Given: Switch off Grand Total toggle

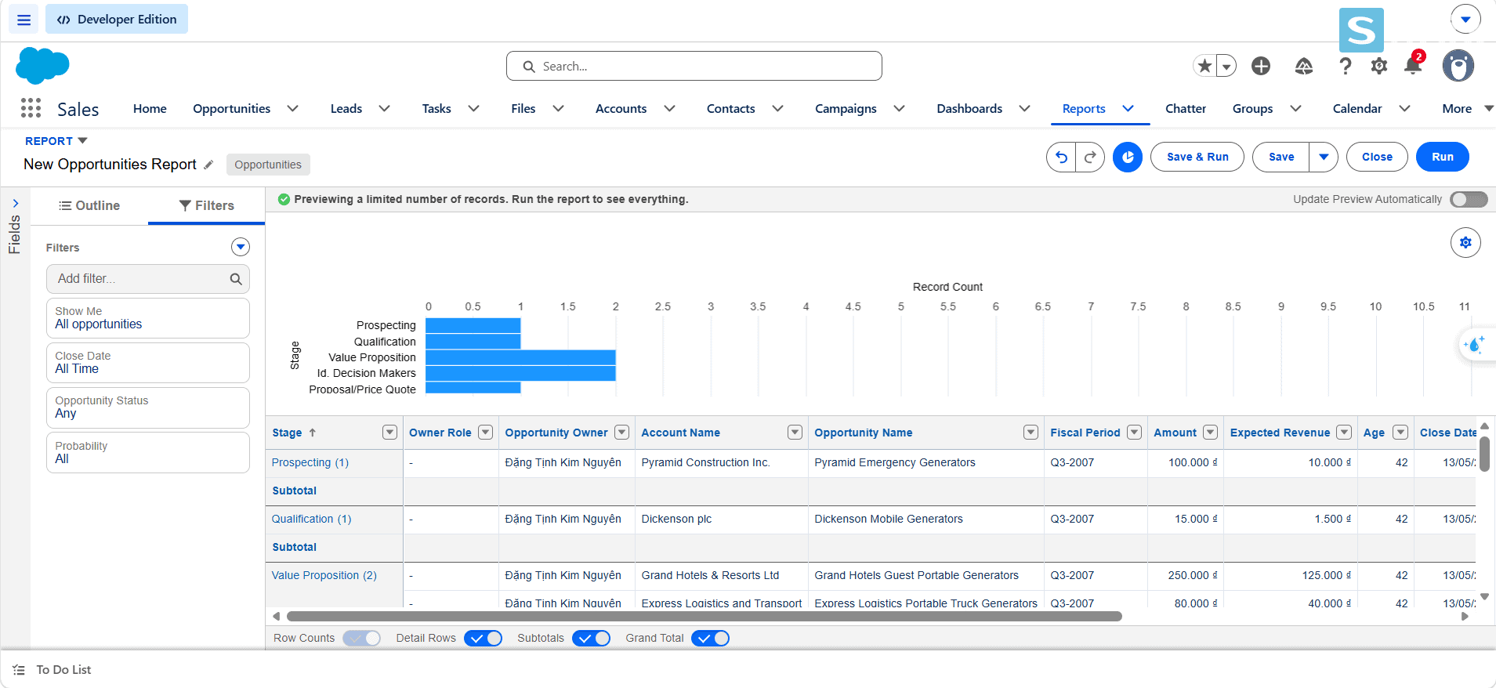Looking at the screenshot, I should coord(711,638).
